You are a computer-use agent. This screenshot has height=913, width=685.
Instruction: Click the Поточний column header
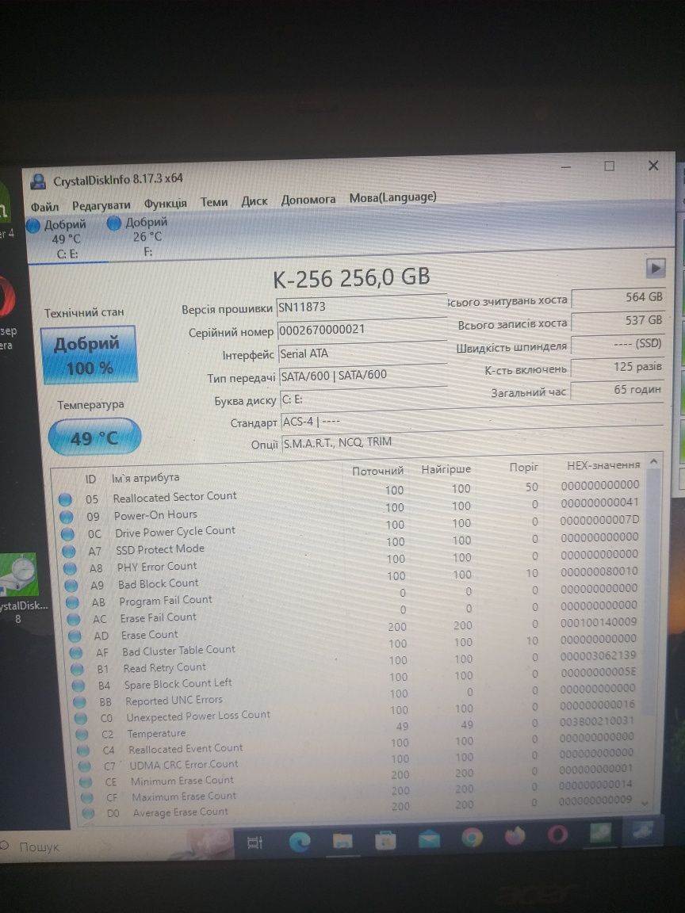point(377,471)
